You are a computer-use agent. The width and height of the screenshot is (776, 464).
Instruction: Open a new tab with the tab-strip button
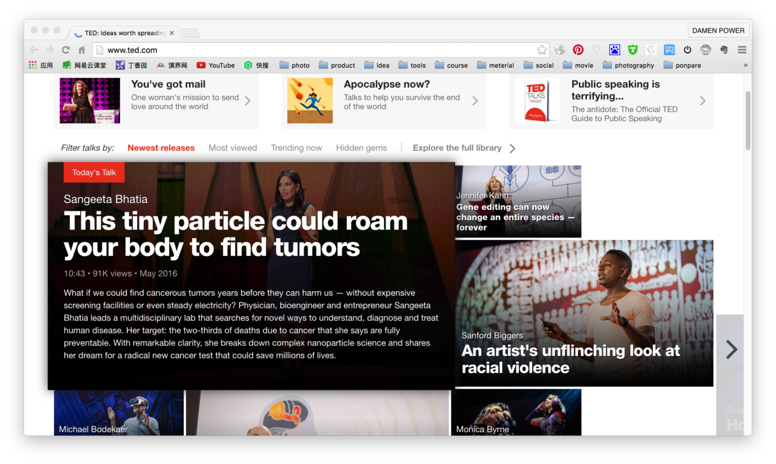pos(191,33)
